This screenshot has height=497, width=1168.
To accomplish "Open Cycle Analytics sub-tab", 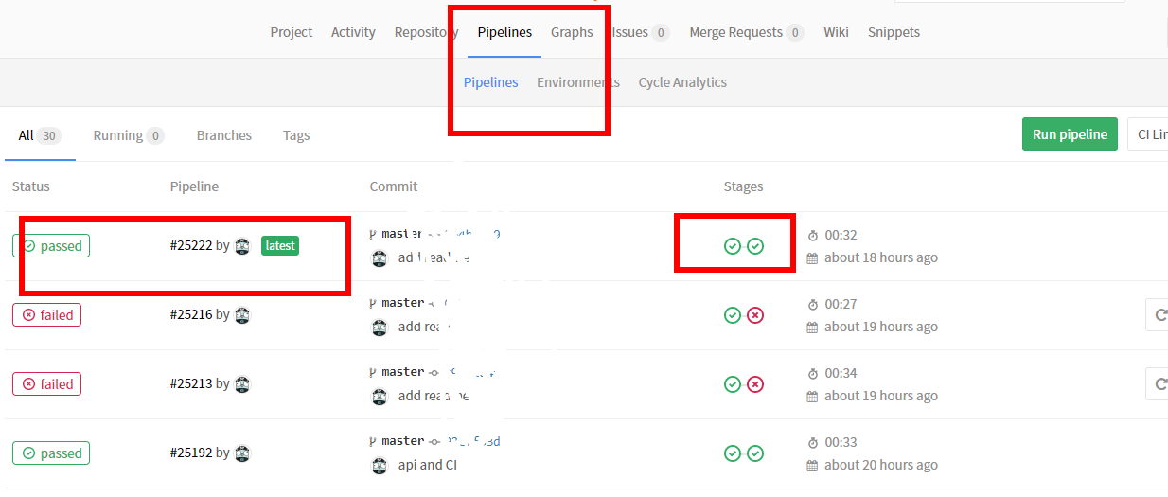I will click(682, 82).
